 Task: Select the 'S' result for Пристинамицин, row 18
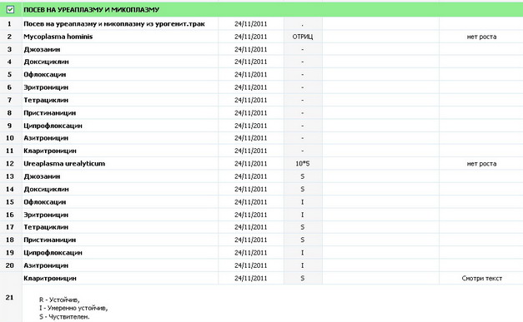point(303,240)
